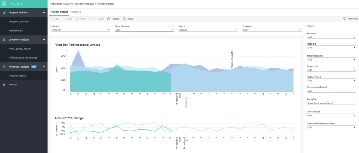359x153 pixels.
Task: Click the Download button label
Action: (353, 19)
